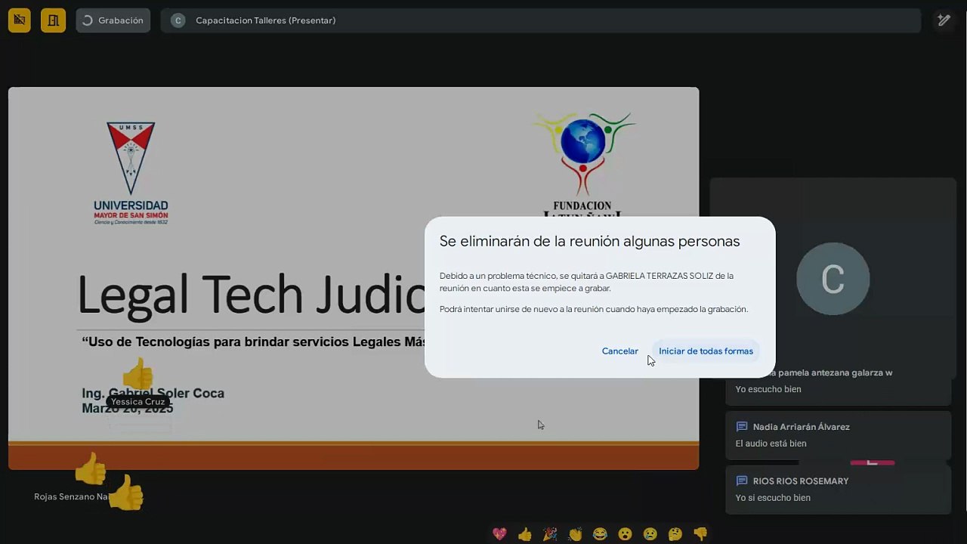Open the message 'Yo si escucho bien'
Screen dimensions: 967x544
click(x=838, y=490)
